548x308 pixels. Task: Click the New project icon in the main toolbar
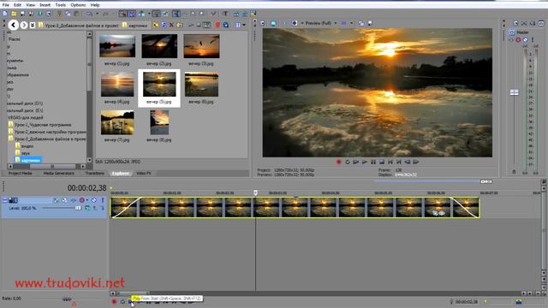5,14
